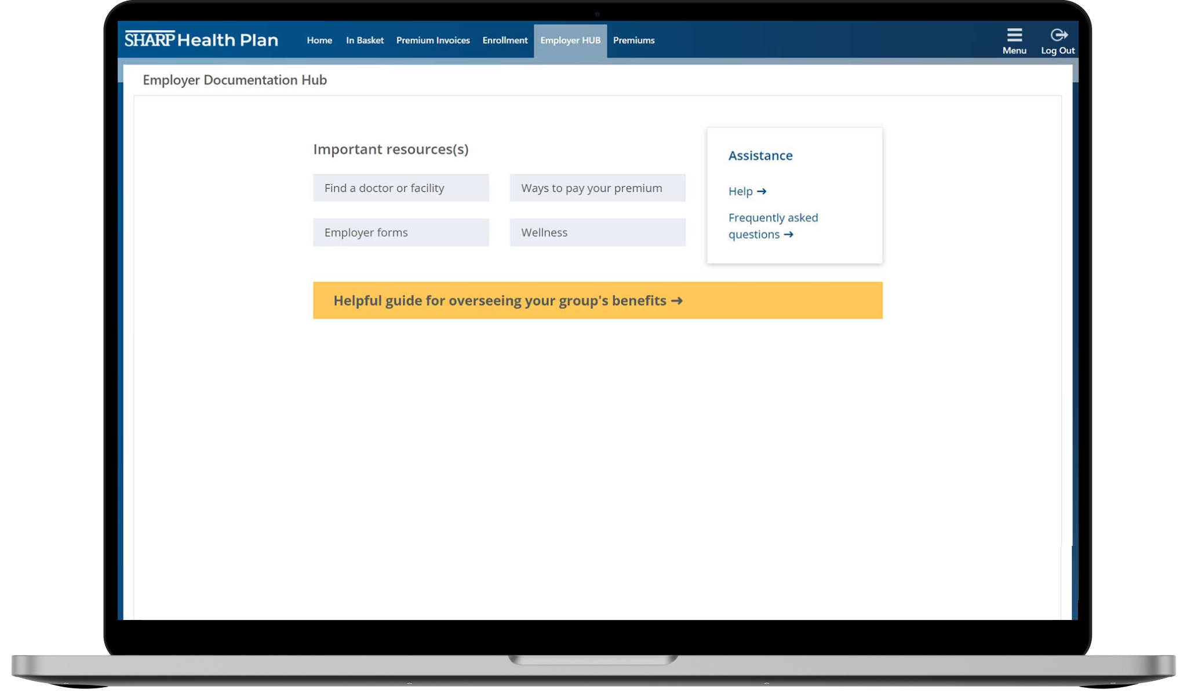Open the Enrollment tab
Image resolution: width=1187 pixels, height=693 pixels.
(x=505, y=41)
